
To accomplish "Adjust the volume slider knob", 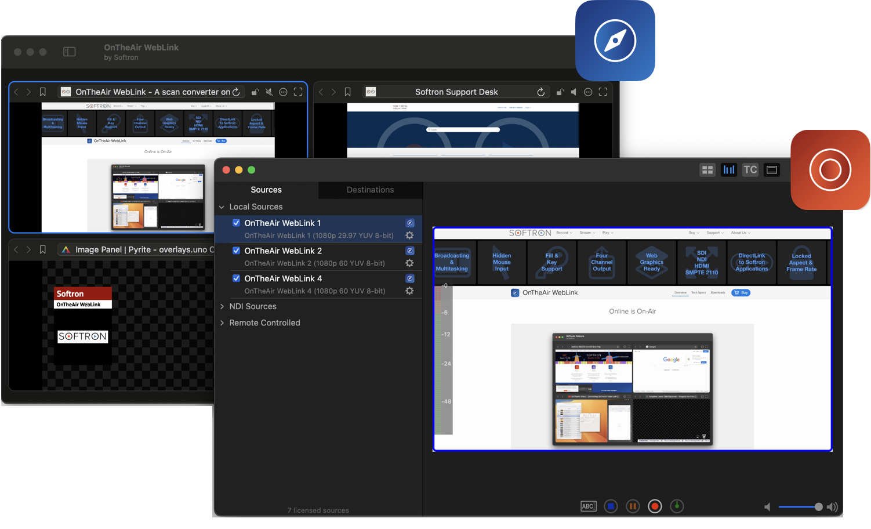I will pyautogui.click(x=818, y=507).
